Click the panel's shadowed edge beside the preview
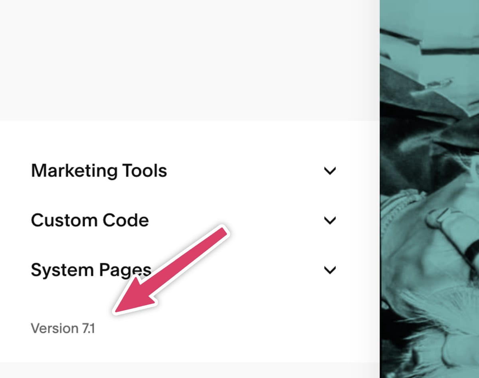The height and width of the screenshot is (378, 479). pos(377,189)
